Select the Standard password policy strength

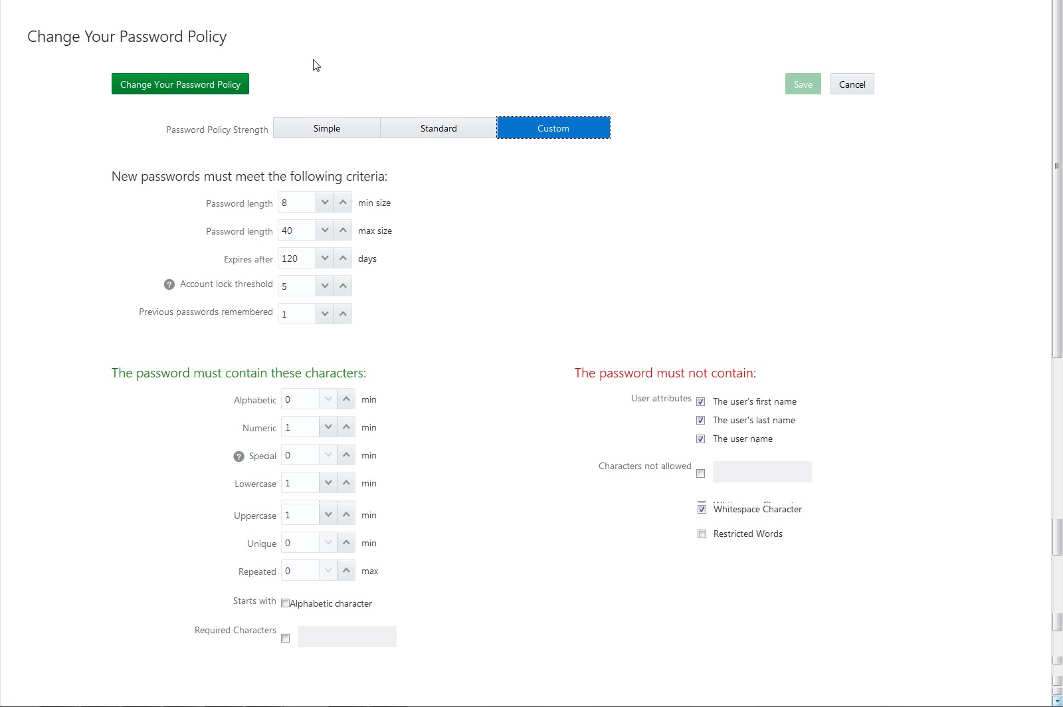pos(438,128)
